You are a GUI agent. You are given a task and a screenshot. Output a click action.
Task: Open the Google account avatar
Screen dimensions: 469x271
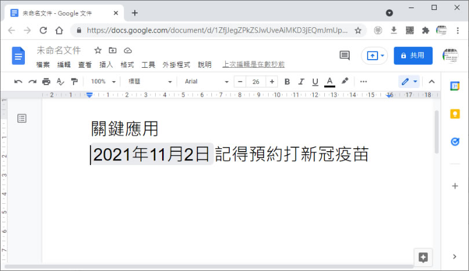(x=450, y=56)
